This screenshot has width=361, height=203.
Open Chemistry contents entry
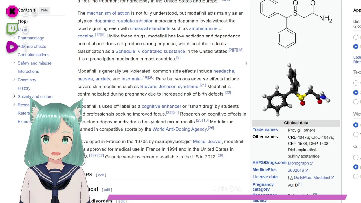click(27, 80)
